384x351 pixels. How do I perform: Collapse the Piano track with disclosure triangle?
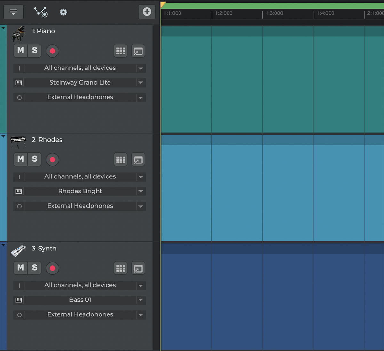click(x=3, y=28)
